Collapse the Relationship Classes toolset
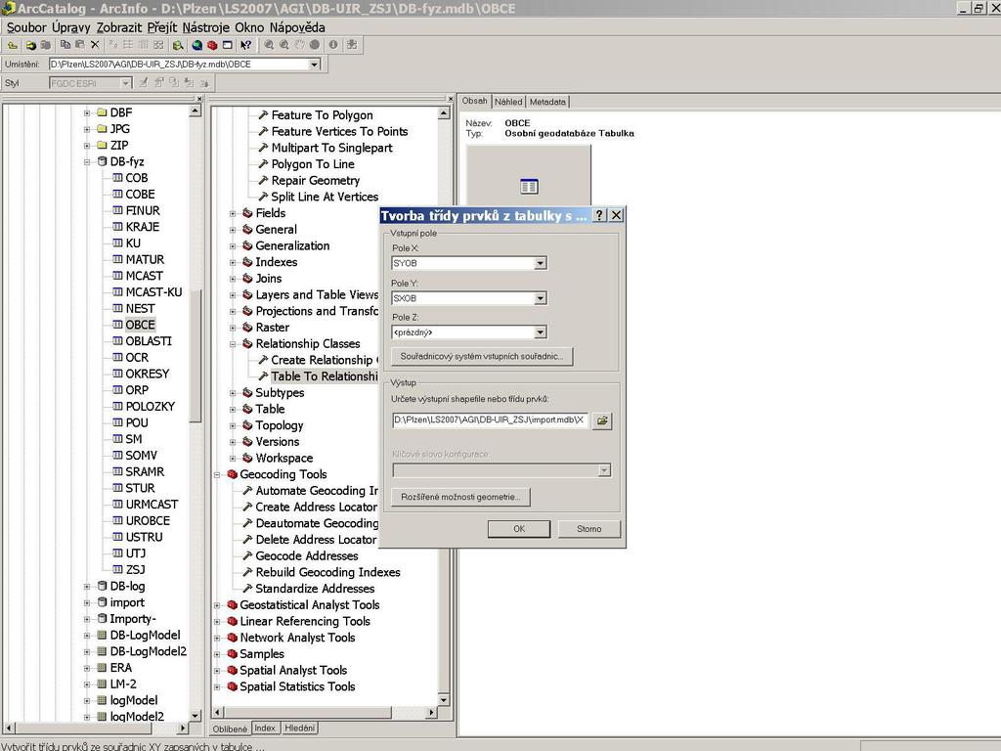 [233, 344]
